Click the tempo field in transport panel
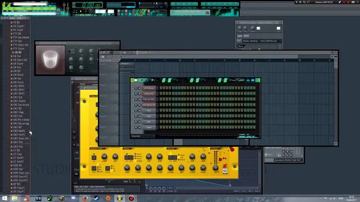 [x=101, y=11]
